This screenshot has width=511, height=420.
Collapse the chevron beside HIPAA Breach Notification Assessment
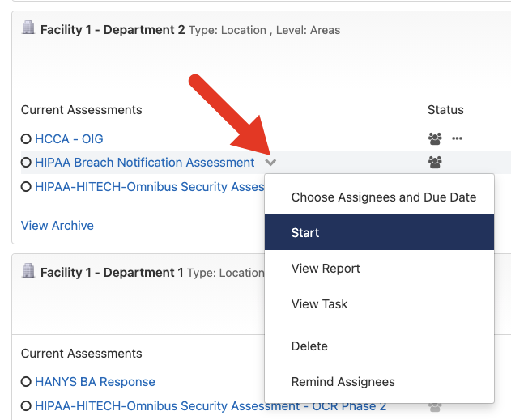pyautogui.click(x=270, y=162)
